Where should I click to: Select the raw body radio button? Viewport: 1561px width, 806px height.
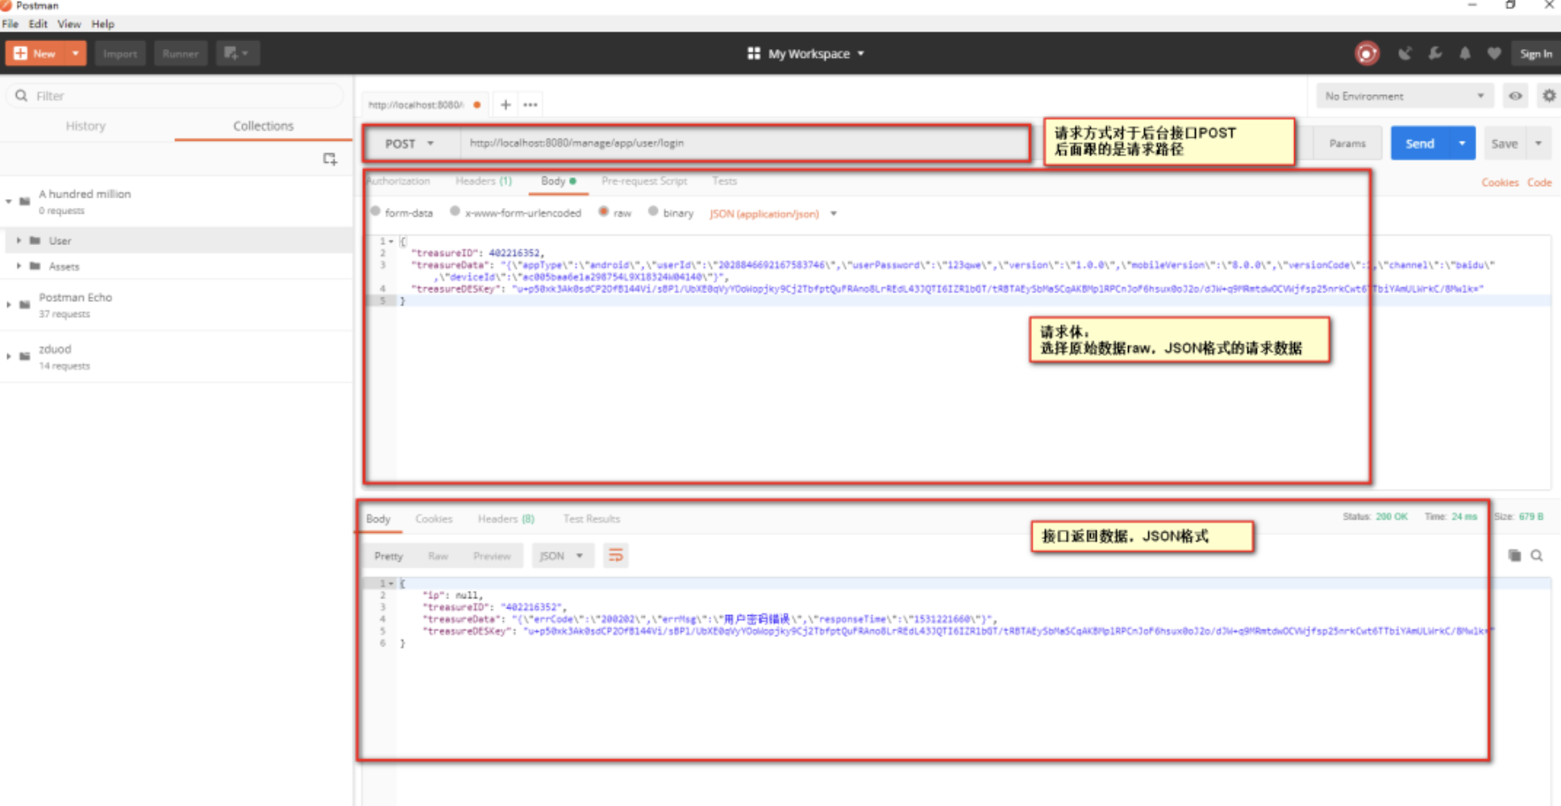[x=603, y=211]
